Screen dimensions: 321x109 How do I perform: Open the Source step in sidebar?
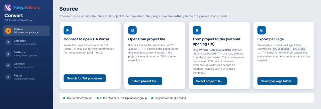[26, 31]
